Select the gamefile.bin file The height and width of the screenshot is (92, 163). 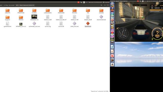pos(7,24)
